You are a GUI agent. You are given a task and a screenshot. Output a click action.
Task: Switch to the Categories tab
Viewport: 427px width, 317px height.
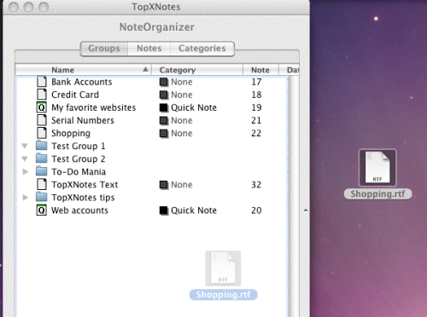pyautogui.click(x=202, y=49)
